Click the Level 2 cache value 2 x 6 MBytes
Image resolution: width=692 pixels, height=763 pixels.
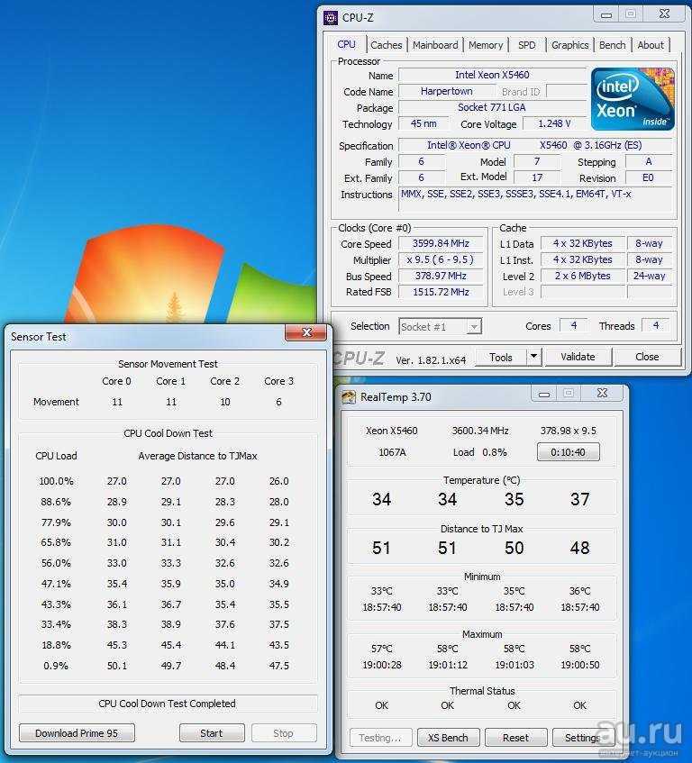(582, 276)
